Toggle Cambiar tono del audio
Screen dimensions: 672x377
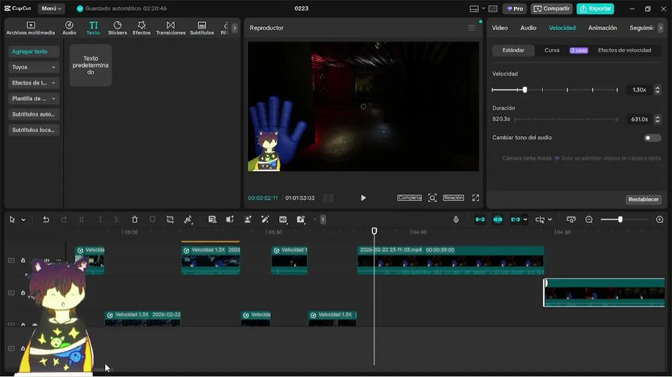pyautogui.click(x=653, y=138)
